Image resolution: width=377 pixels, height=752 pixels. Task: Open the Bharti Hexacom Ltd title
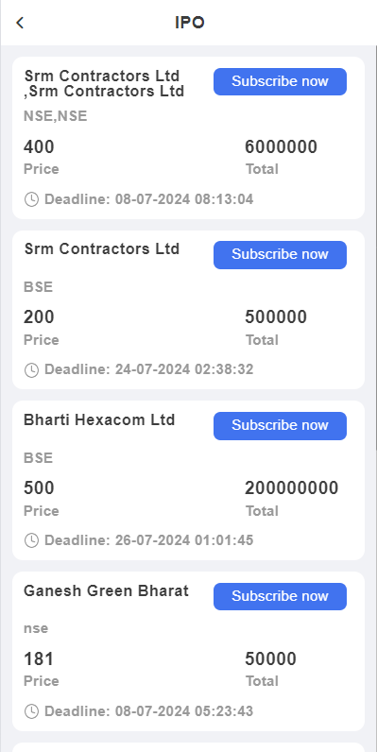click(x=99, y=419)
